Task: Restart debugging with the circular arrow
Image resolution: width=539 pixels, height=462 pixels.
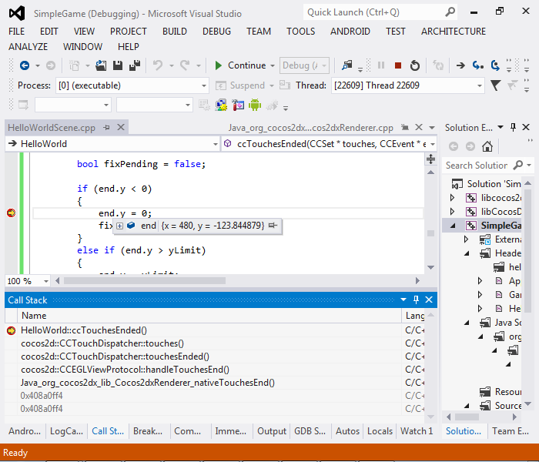Action: pyautogui.click(x=415, y=65)
